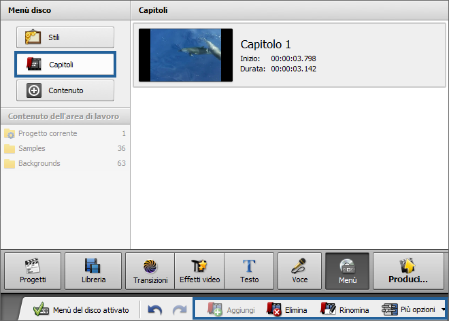Click the Backgrounds item count 63
The width and height of the screenshot is (449, 321).
pos(121,163)
